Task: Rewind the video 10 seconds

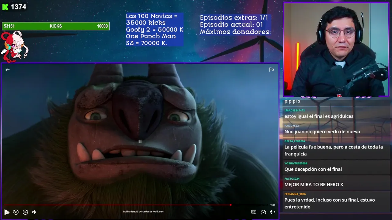Action: [x=16, y=212]
